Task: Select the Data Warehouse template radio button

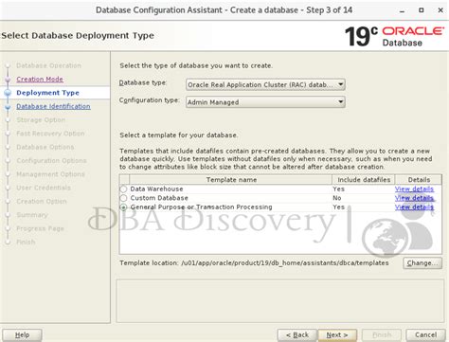Action: (x=123, y=189)
